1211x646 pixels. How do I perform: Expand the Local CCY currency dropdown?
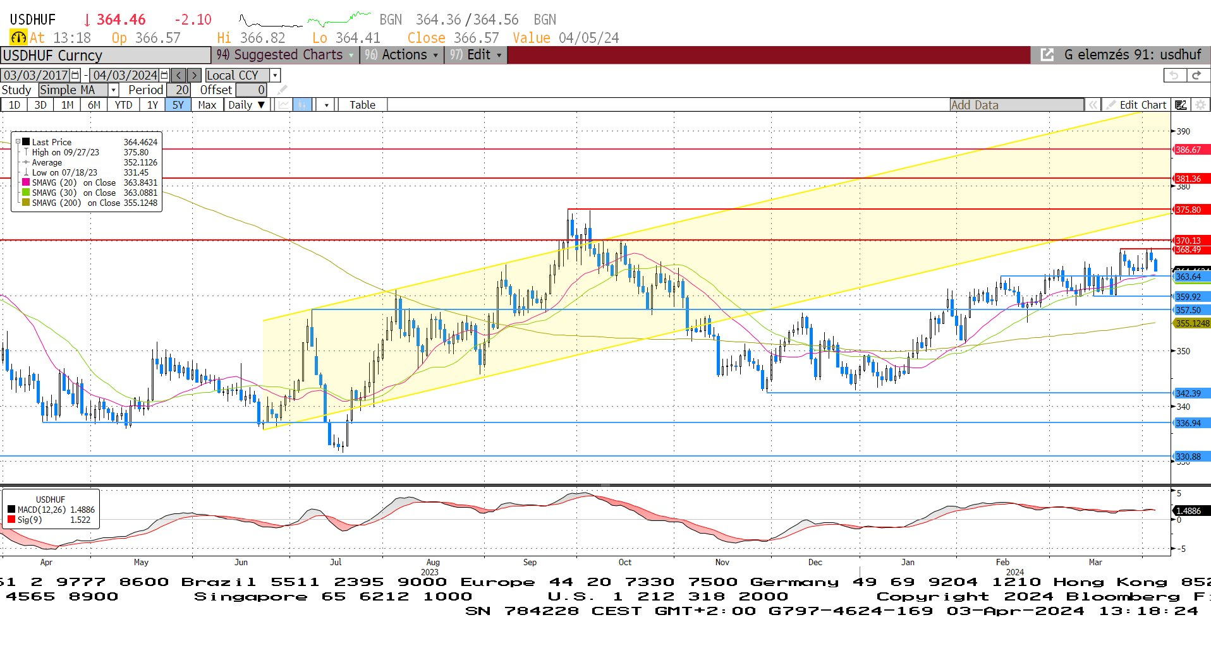[275, 75]
